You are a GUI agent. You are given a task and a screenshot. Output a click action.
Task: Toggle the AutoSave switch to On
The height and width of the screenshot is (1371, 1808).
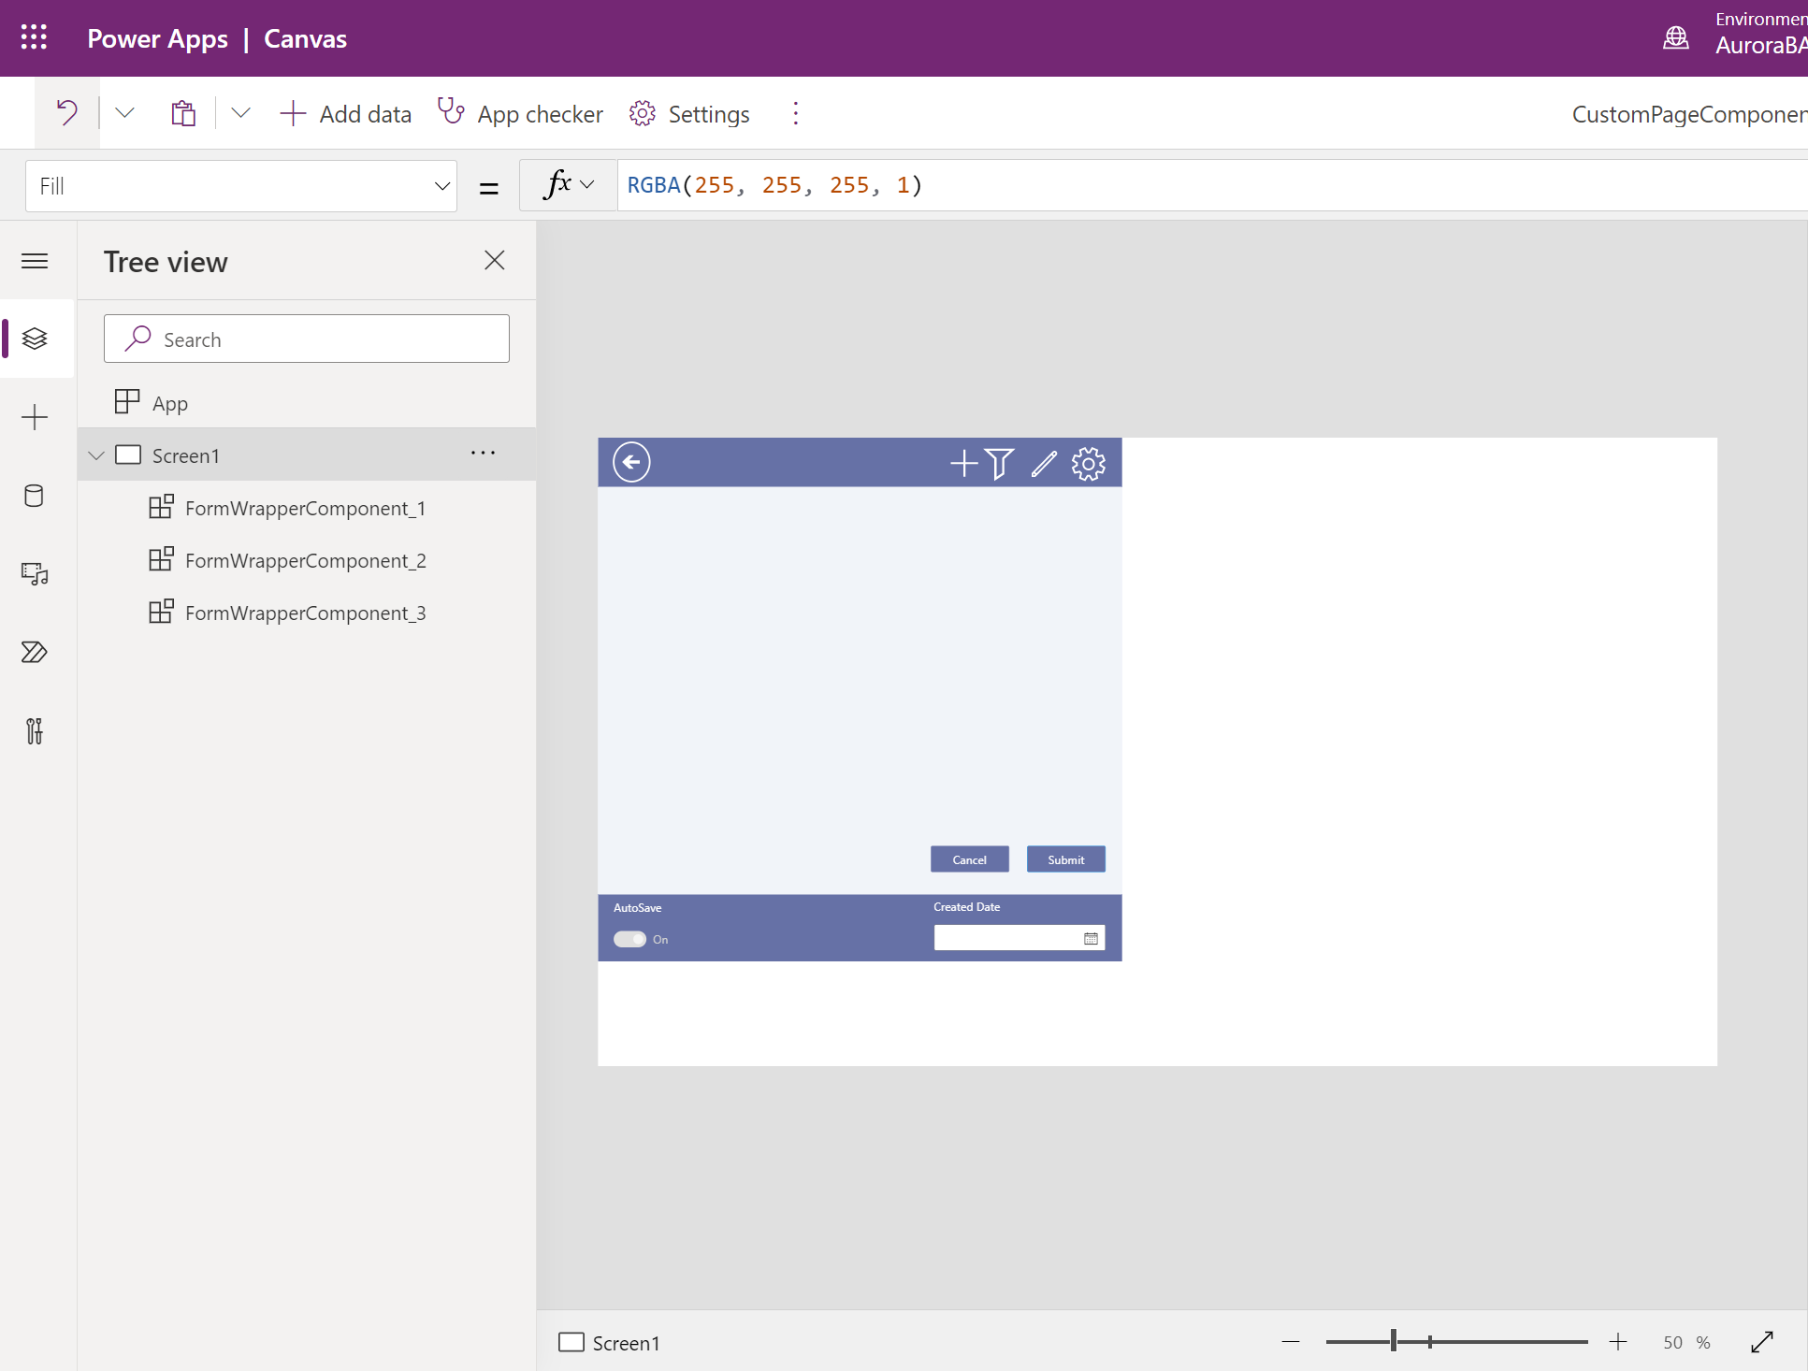pyautogui.click(x=629, y=939)
